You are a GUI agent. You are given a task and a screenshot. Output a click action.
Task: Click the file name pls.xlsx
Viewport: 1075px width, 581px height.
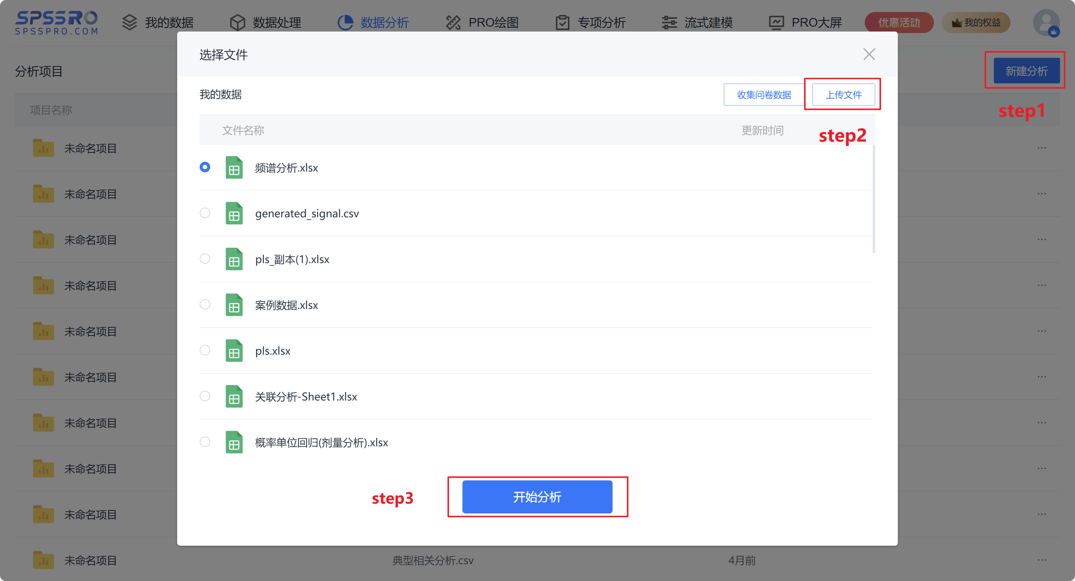click(x=273, y=351)
